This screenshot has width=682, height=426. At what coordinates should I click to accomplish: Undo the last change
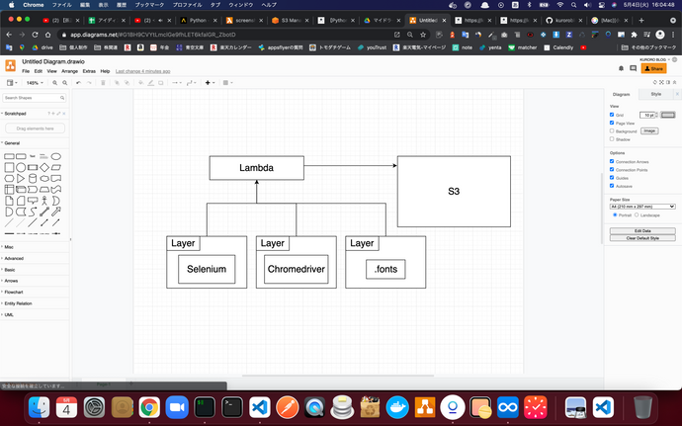pyautogui.click(x=78, y=83)
